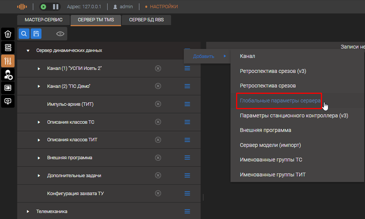The width and height of the screenshot is (365, 219).
Task: Open the home icon in left sidebar
Action: click(8, 34)
